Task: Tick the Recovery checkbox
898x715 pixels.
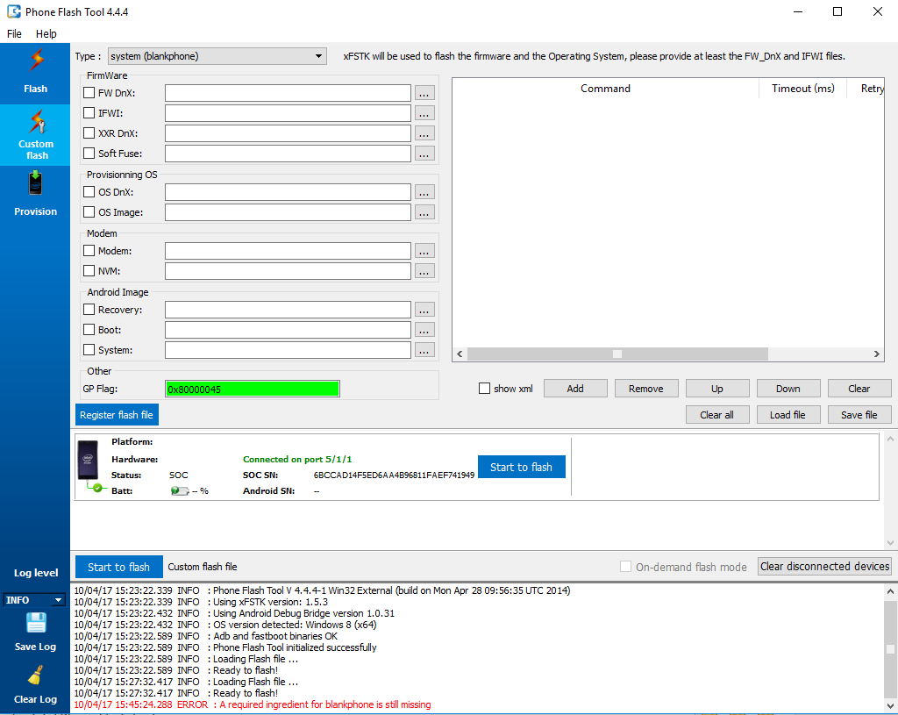Action: point(89,310)
